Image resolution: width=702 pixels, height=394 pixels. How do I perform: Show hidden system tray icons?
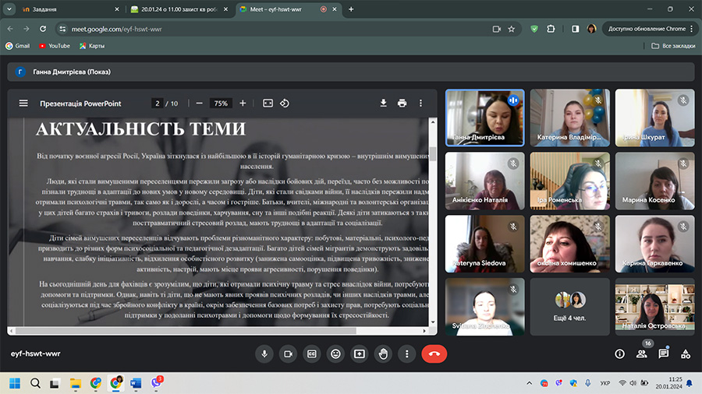coord(529,383)
